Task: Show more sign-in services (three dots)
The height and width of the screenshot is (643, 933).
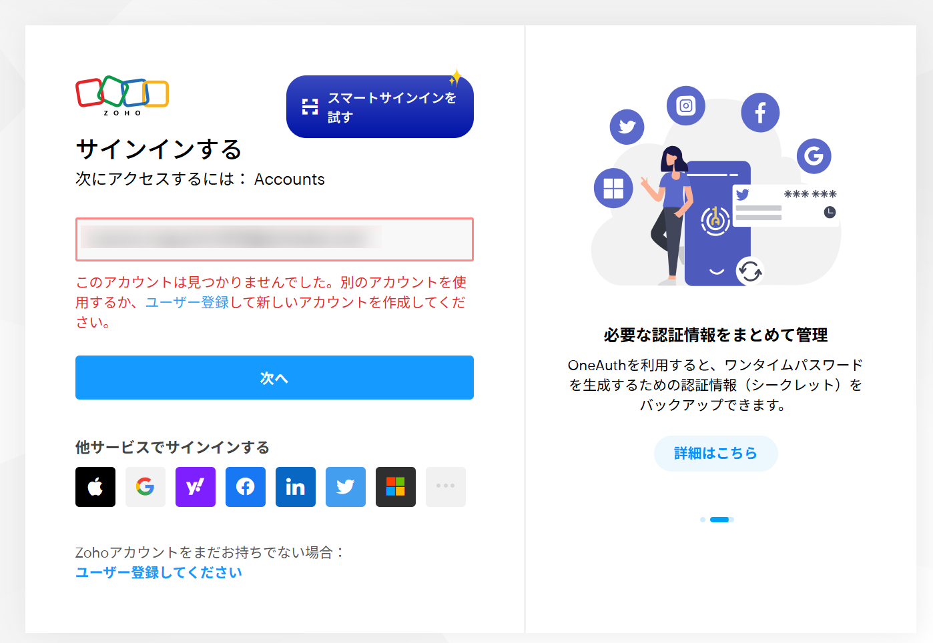Action: [x=445, y=487]
